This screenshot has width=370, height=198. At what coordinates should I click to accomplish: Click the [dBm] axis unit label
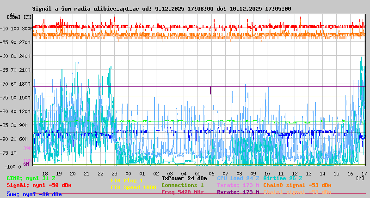[x=13, y=17]
